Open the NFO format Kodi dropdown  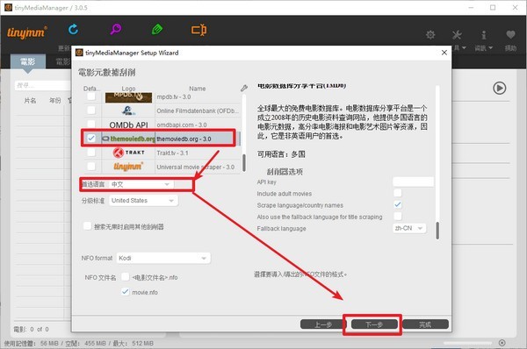pos(163,258)
